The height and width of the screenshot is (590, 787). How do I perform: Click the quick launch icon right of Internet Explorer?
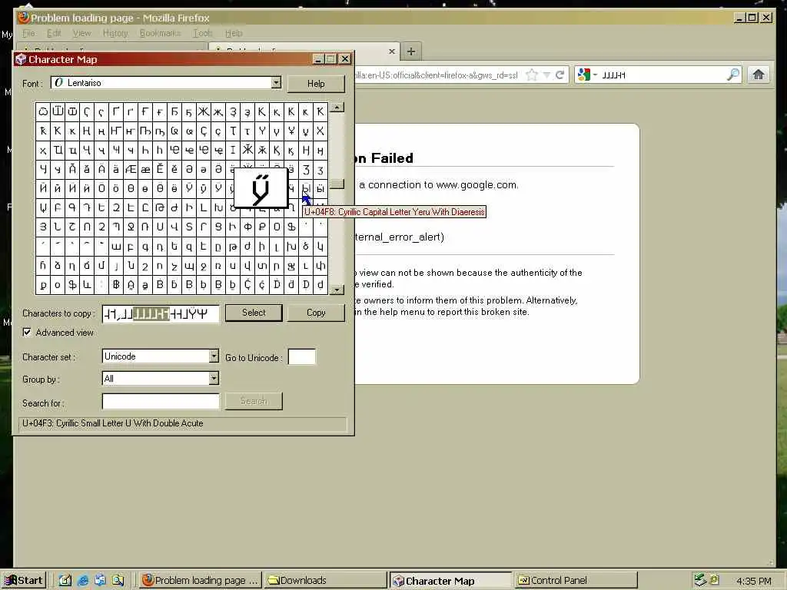[100, 580]
